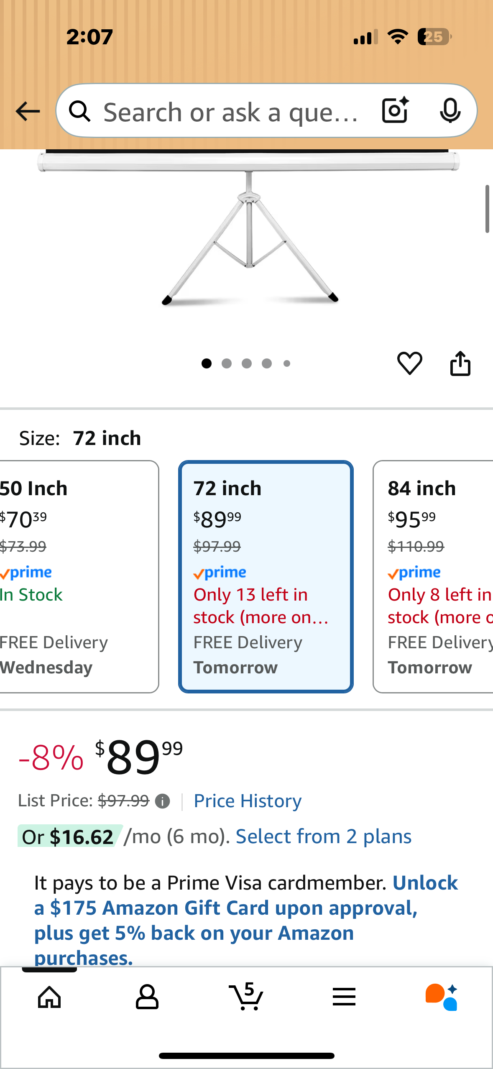The image size is (493, 1069).
Task: Add the screen to your wishlist heart
Action: pyautogui.click(x=410, y=363)
